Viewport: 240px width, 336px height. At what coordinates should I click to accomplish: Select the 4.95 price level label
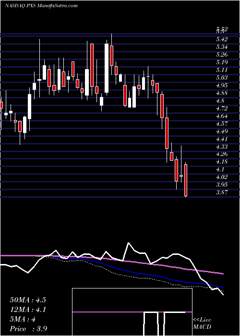pyautogui.click(x=222, y=85)
